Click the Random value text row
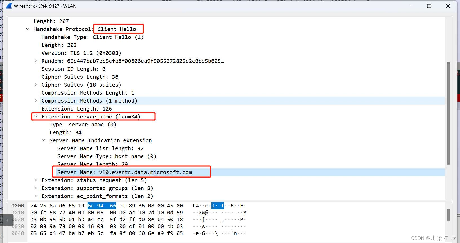The width and height of the screenshot is (460, 243). [x=133, y=61]
